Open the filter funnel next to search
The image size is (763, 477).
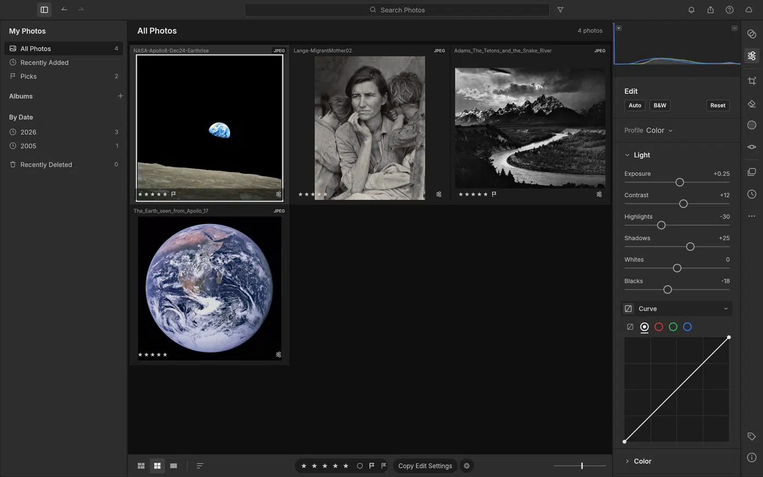[x=560, y=10]
